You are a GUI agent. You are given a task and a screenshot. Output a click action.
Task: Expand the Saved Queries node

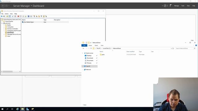click(2, 21)
